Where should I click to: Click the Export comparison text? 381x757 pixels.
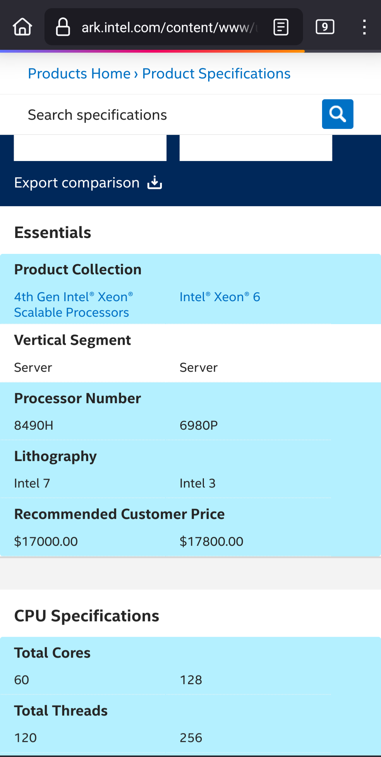point(77,183)
